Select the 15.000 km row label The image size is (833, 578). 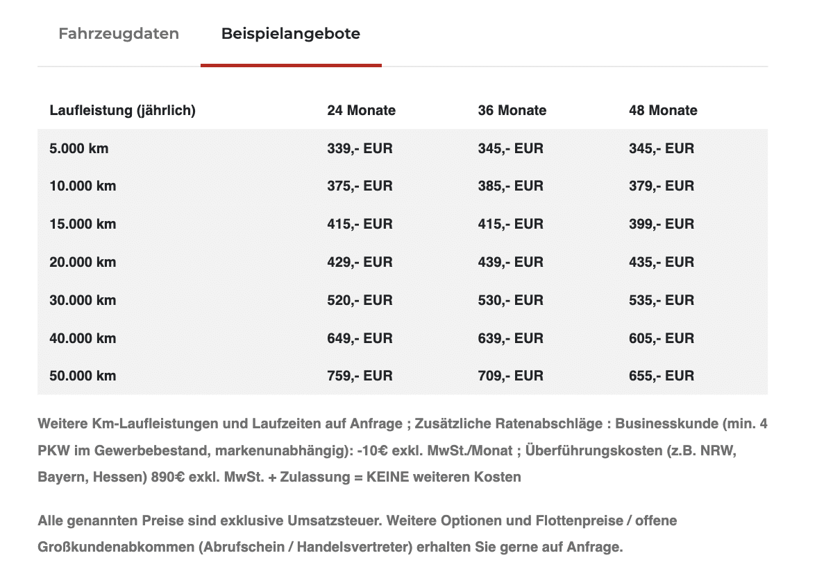(x=83, y=224)
